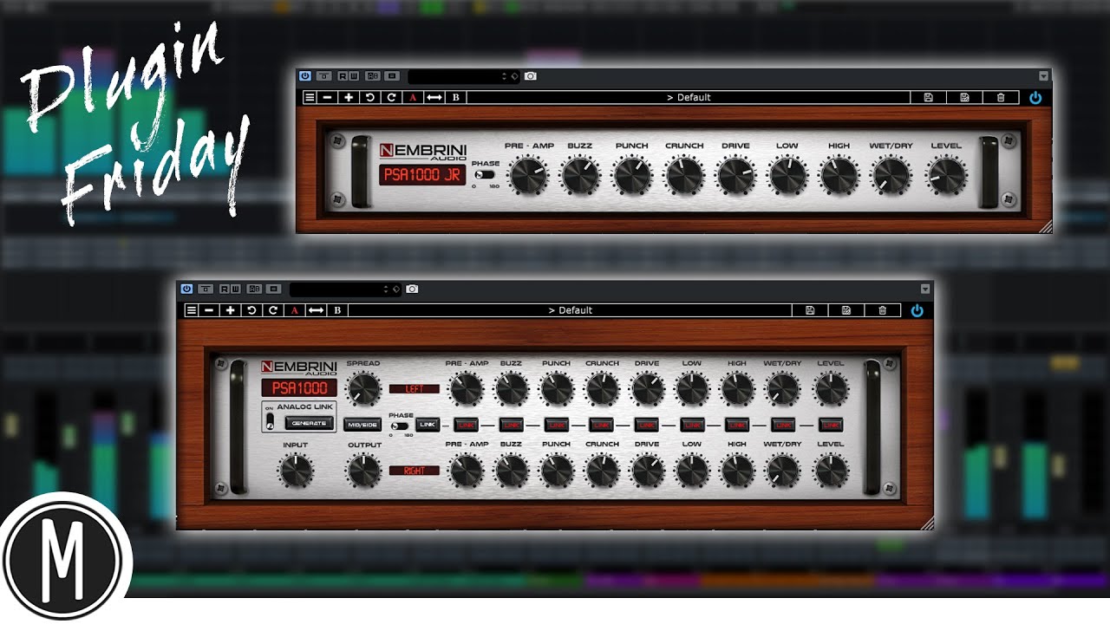This screenshot has width=1110, height=624.
Task: Open the preset name field in PSA1000 window header
Action: [x=345, y=289]
